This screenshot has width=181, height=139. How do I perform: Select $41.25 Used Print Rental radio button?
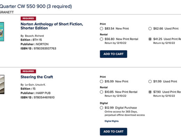point(150,39)
